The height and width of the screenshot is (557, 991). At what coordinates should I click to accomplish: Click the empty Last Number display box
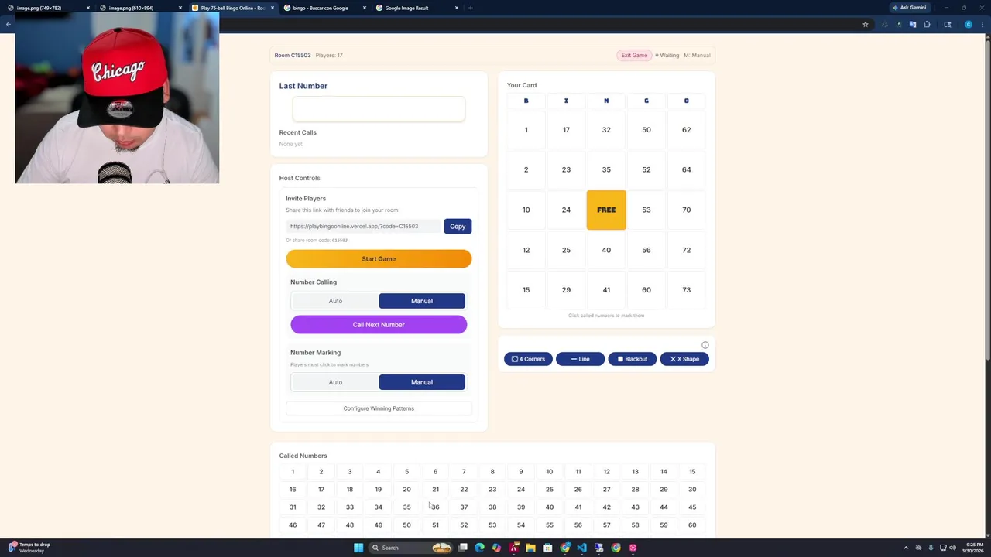[x=379, y=109]
